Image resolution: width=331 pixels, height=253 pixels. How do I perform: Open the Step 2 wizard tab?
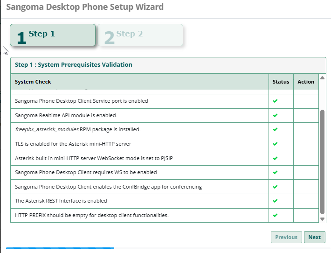coord(140,35)
